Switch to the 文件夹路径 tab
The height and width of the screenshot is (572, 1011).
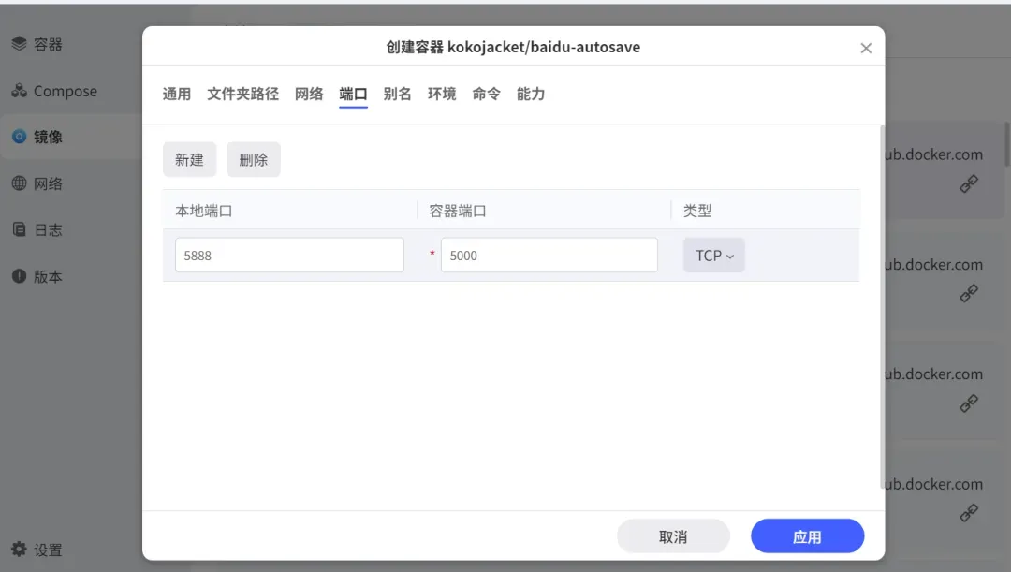tap(242, 94)
